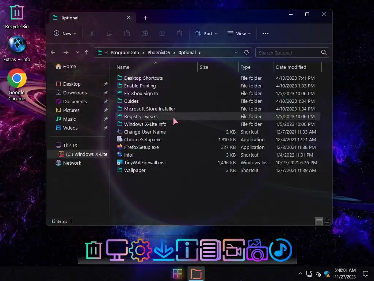Select the Registry Tweaks folder
The width and height of the screenshot is (374, 281).
point(218,116)
